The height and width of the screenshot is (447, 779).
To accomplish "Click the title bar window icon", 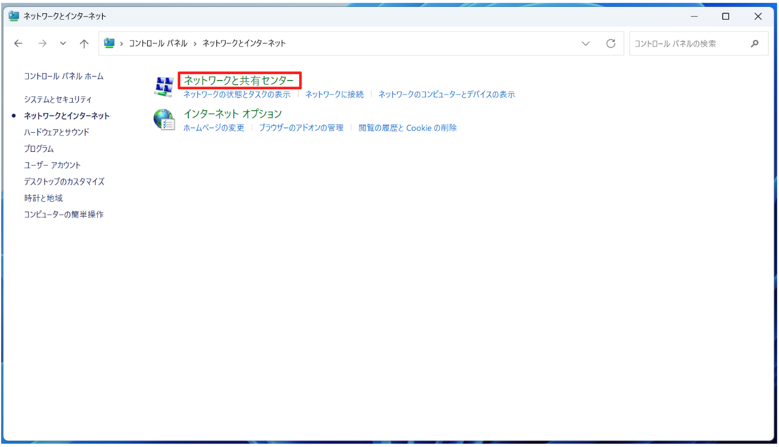I will pyautogui.click(x=14, y=16).
